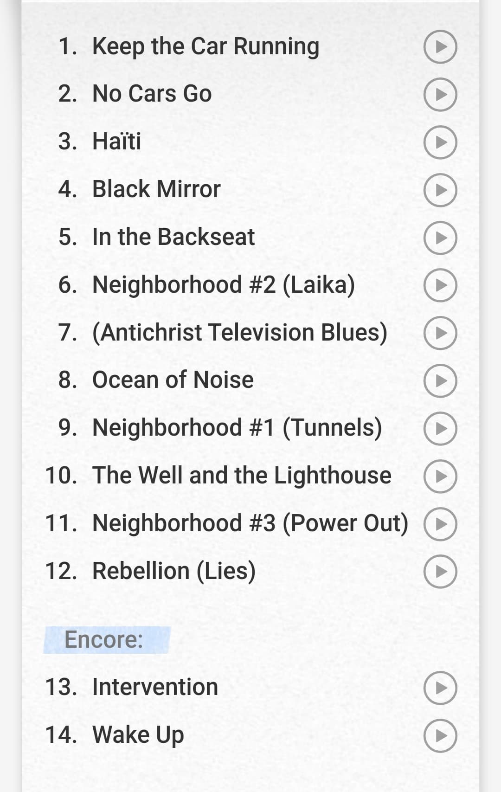Start playback of In the Backseat
The image size is (501, 792).
[x=440, y=238]
